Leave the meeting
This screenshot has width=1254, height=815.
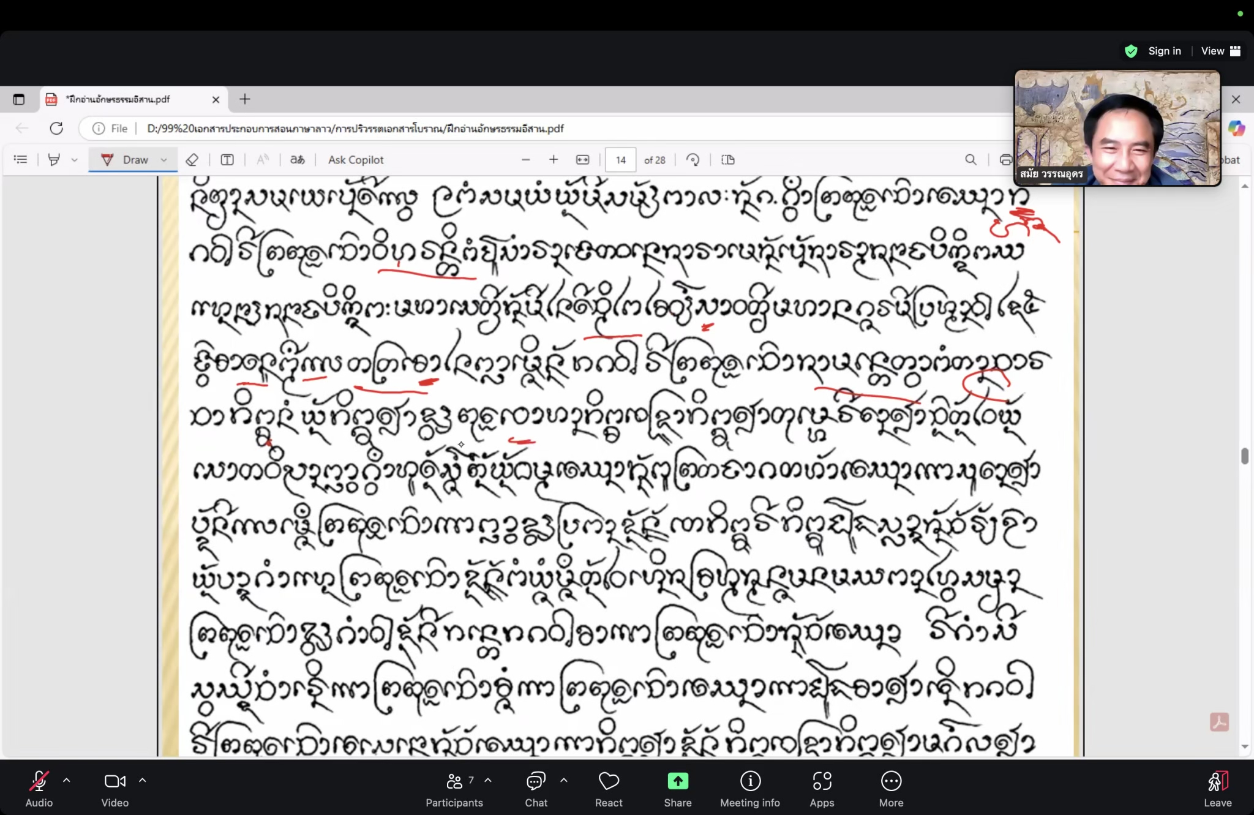(x=1217, y=787)
